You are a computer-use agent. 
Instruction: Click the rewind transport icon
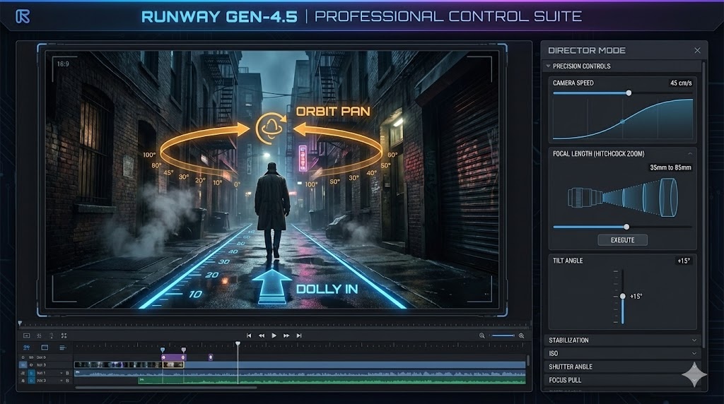point(262,335)
